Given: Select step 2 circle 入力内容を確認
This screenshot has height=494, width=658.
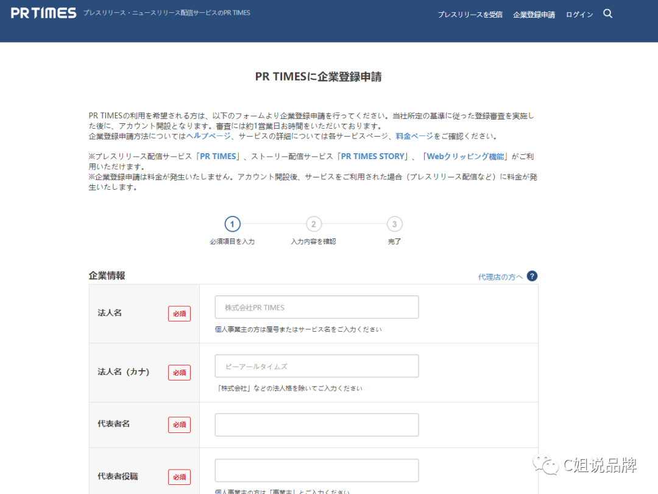Looking at the screenshot, I should point(313,224).
